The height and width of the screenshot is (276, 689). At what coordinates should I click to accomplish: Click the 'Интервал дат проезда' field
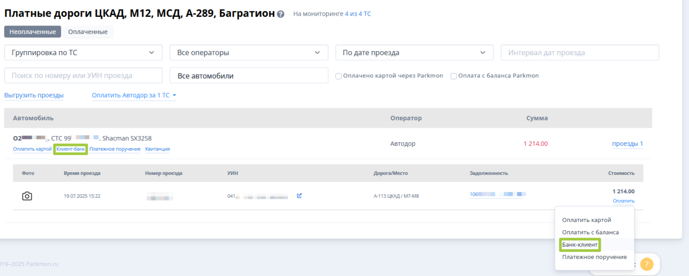click(580, 52)
